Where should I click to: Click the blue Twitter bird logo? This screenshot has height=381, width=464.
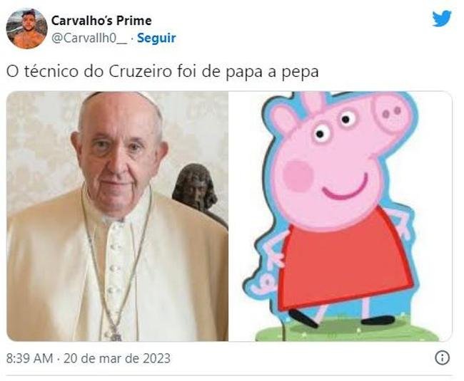click(x=442, y=19)
